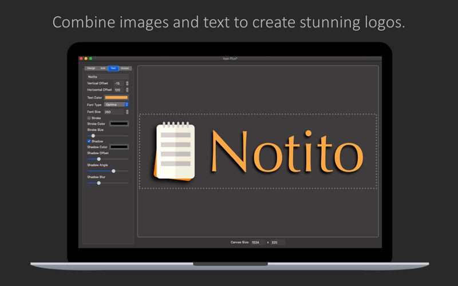The image size is (458, 286).
Task: Click the Horizontal Offset stepper arrows
Action: (x=127, y=90)
